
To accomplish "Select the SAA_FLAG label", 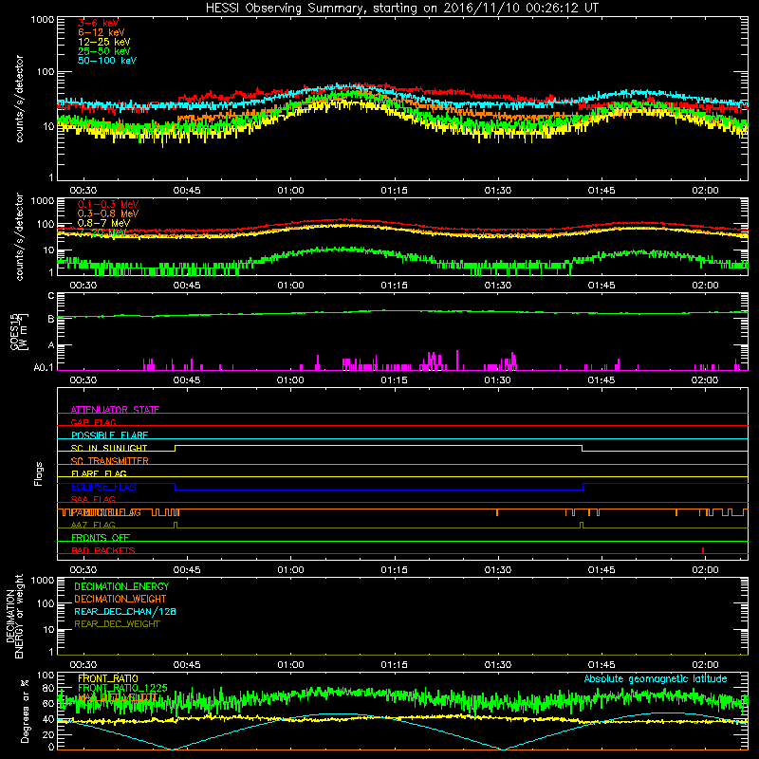I will 93,499.
